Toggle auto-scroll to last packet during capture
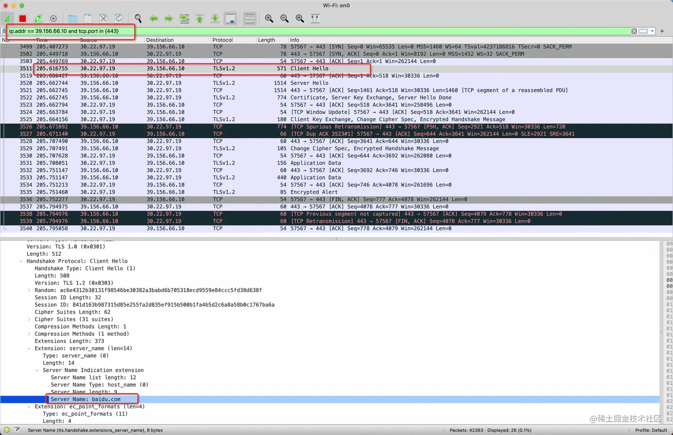The height and width of the screenshot is (435, 673). click(x=231, y=19)
